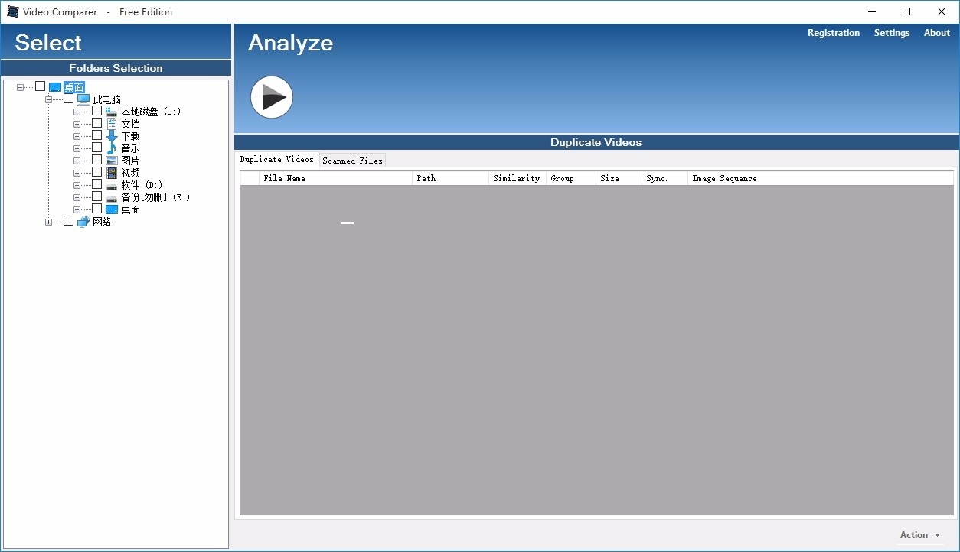Click the 下载 download folder icon
960x552 pixels.
[x=112, y=135]
